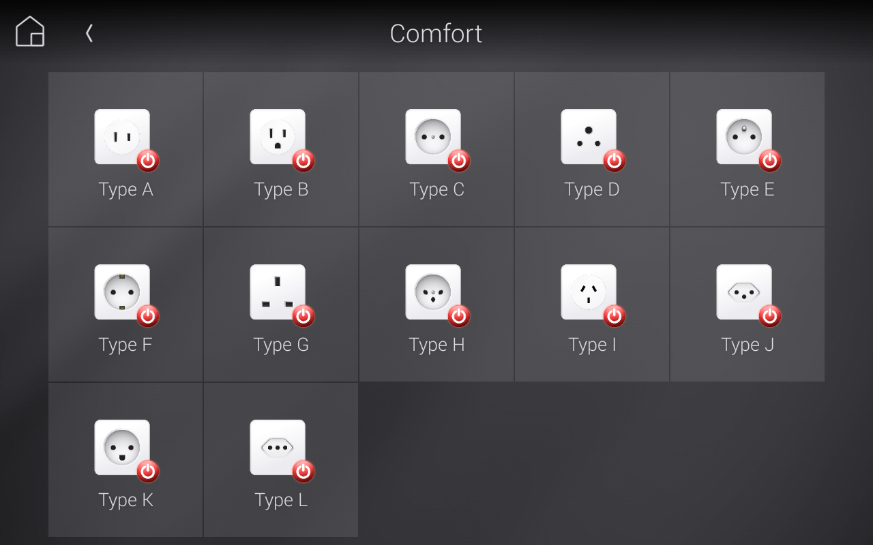Image resolution: width=873 pixels, height=545 pixels.
Task: Tap the Comfort title bar
Action: [436, 33]
